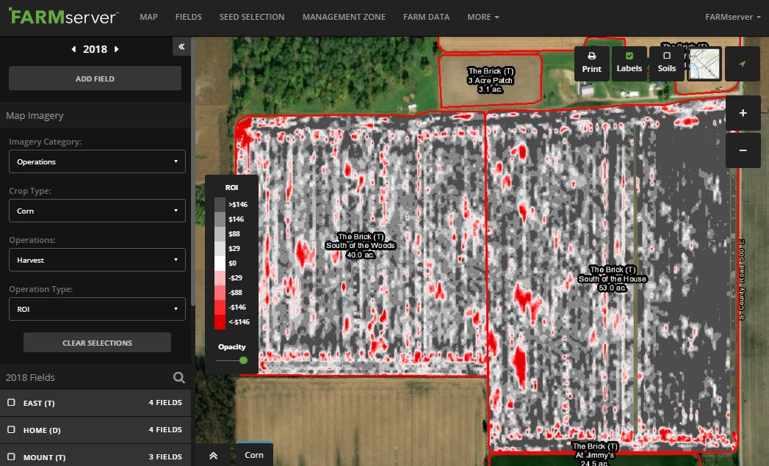Click the Map Imagery section header
769x466 pixels.
pyautogui.click(x=95, y=116)
